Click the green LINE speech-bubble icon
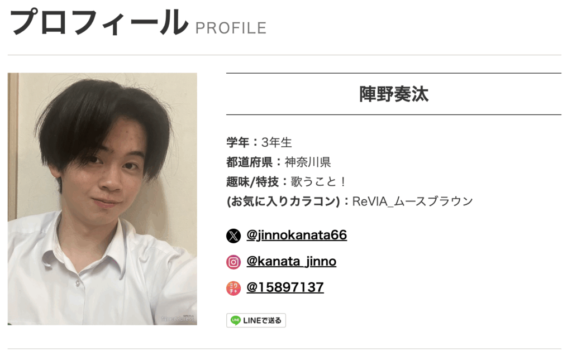 (x=236, y=320)
